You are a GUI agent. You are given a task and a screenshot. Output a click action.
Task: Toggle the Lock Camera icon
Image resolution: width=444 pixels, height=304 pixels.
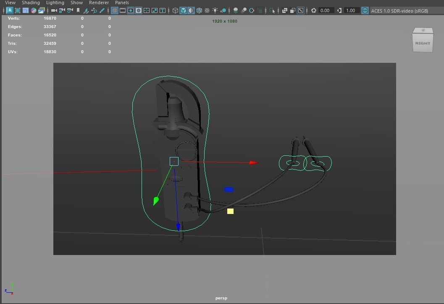pos(62,10)
